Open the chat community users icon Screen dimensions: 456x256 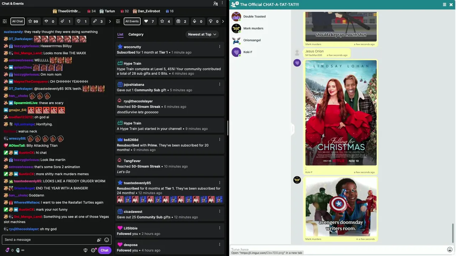[216, 4]
